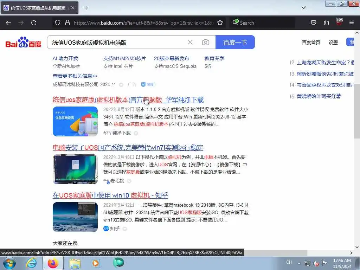Open the green round taskbar app
The image size is (360, 270).
click(118, 263)
